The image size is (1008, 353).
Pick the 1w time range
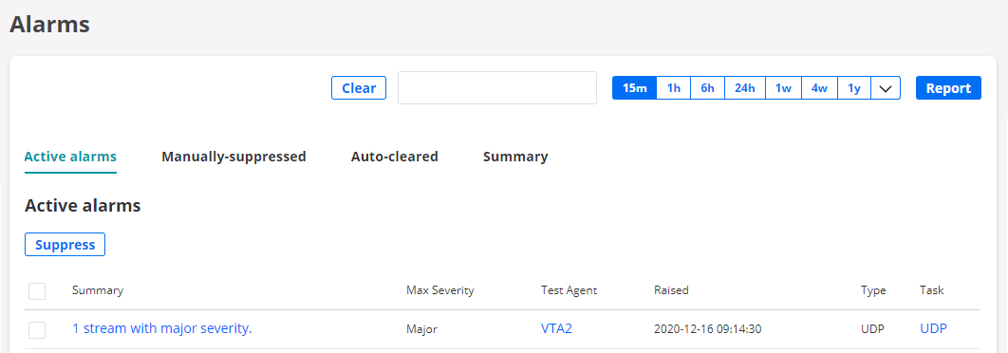783,88
